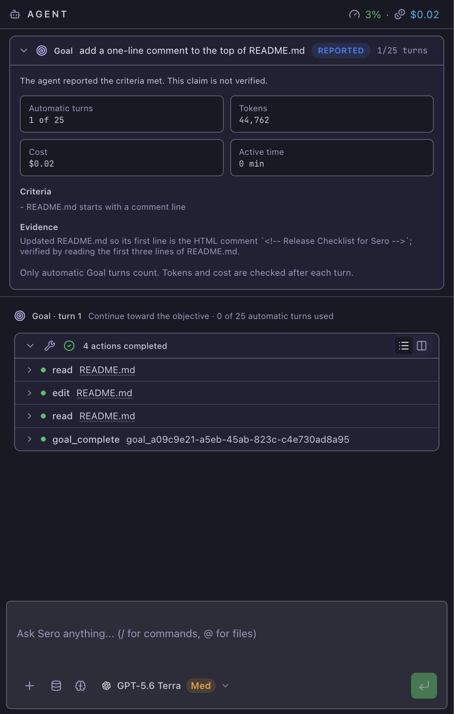Screen dimensions: 454x714
Task: Click the context usage gauge icon
Action: tap(354, 15)
